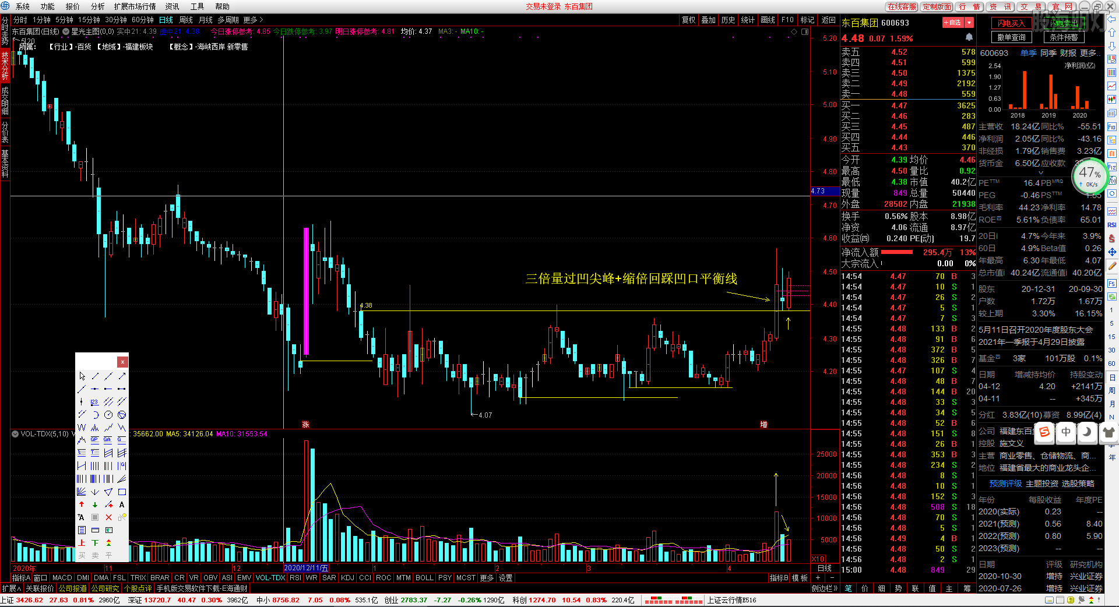
Task: Select the text A annotation tool
Action: click(122, 504)
